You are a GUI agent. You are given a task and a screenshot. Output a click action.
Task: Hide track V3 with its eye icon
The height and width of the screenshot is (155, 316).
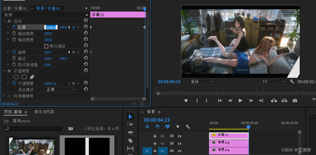(179, 136)
